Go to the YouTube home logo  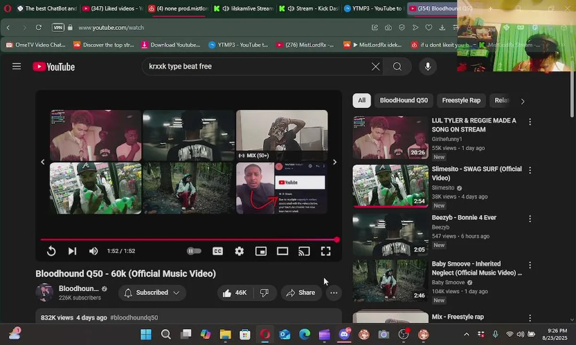coord(54,67)
